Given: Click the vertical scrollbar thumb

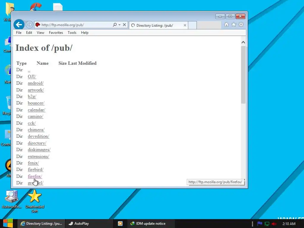Looking at the screenshot, I should 243,75.
